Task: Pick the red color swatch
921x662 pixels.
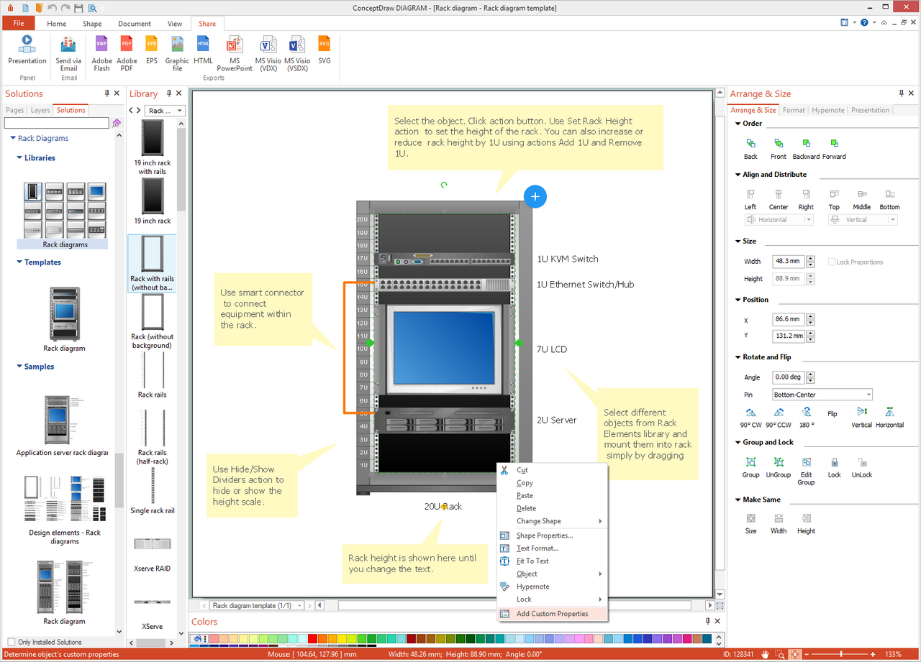Action: [312, 638]
